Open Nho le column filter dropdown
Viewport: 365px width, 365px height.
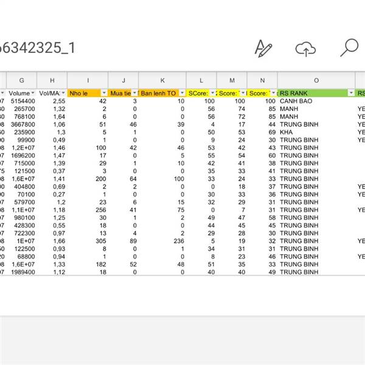(x=104, y=93)
